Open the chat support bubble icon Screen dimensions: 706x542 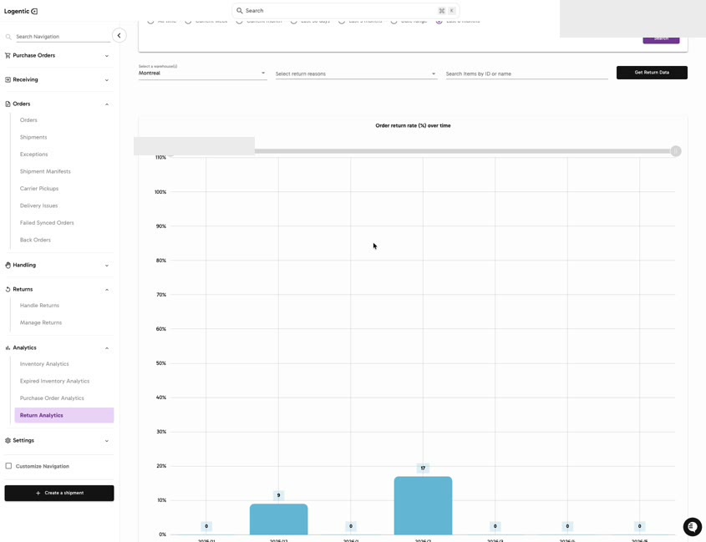pyautogui.click(x=692, y=526)
